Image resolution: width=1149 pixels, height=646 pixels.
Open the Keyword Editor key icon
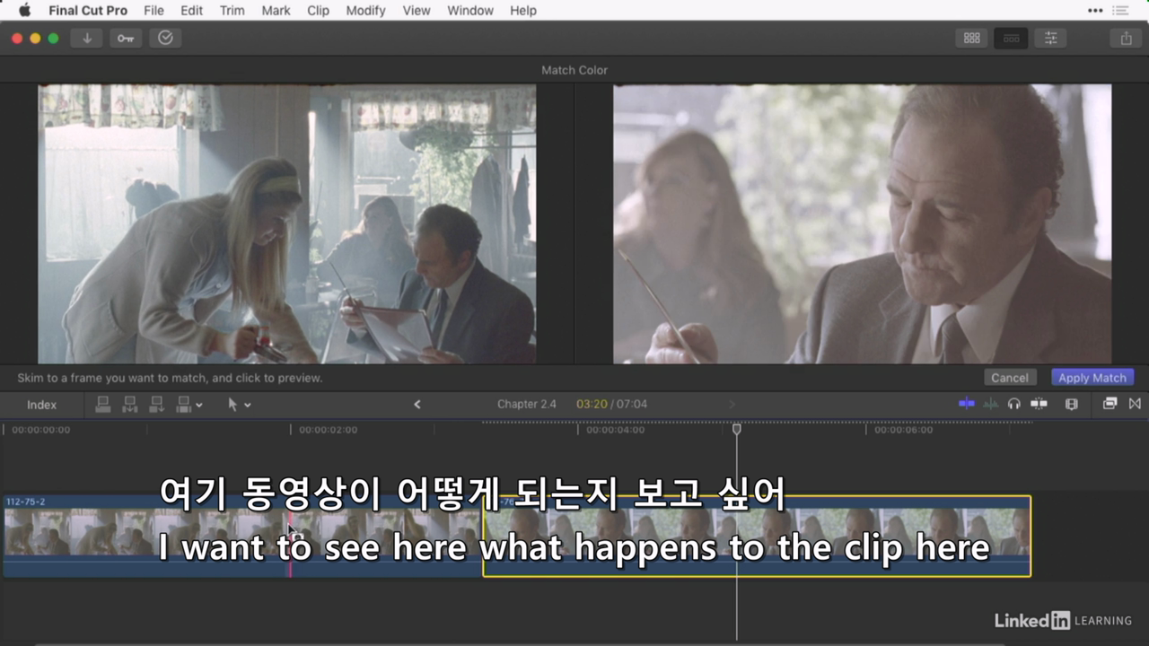pyautogui.click(x=125, y=38)
